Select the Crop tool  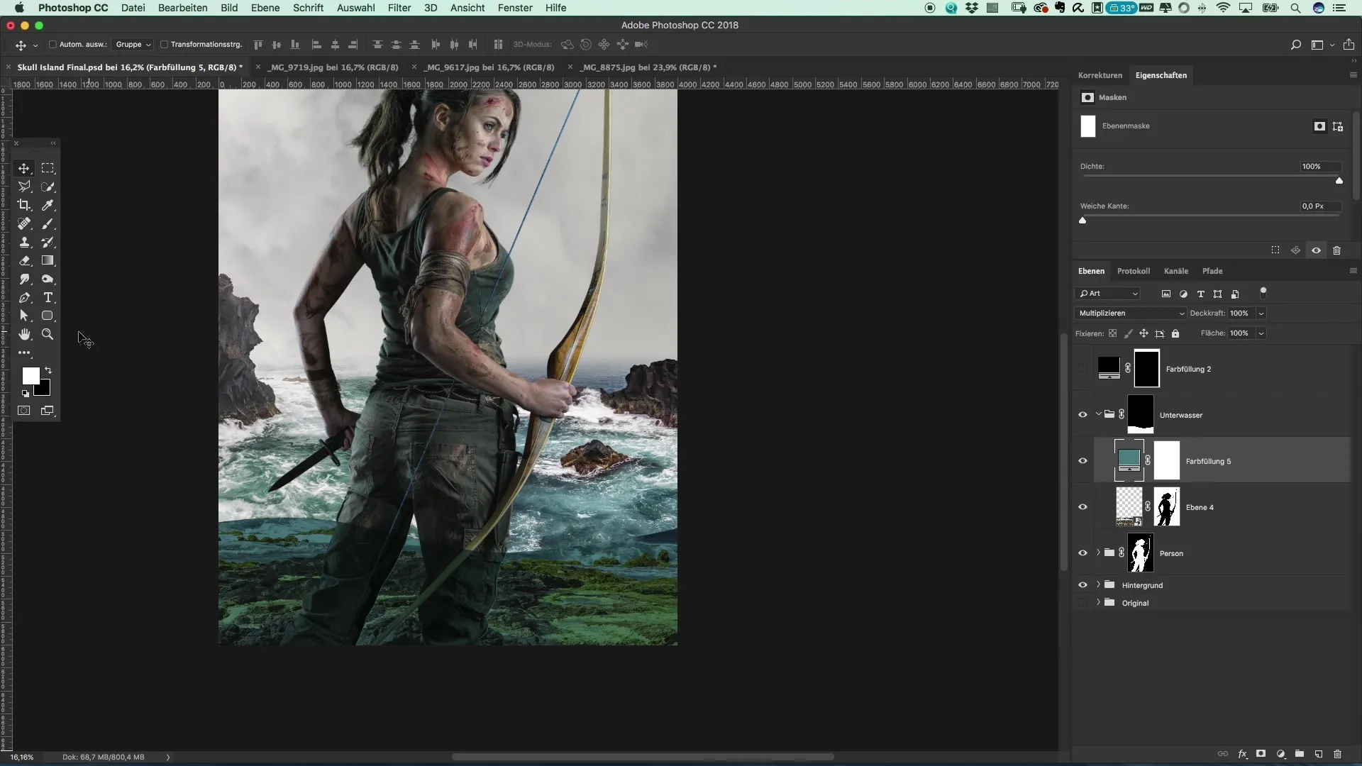(24, 205)
